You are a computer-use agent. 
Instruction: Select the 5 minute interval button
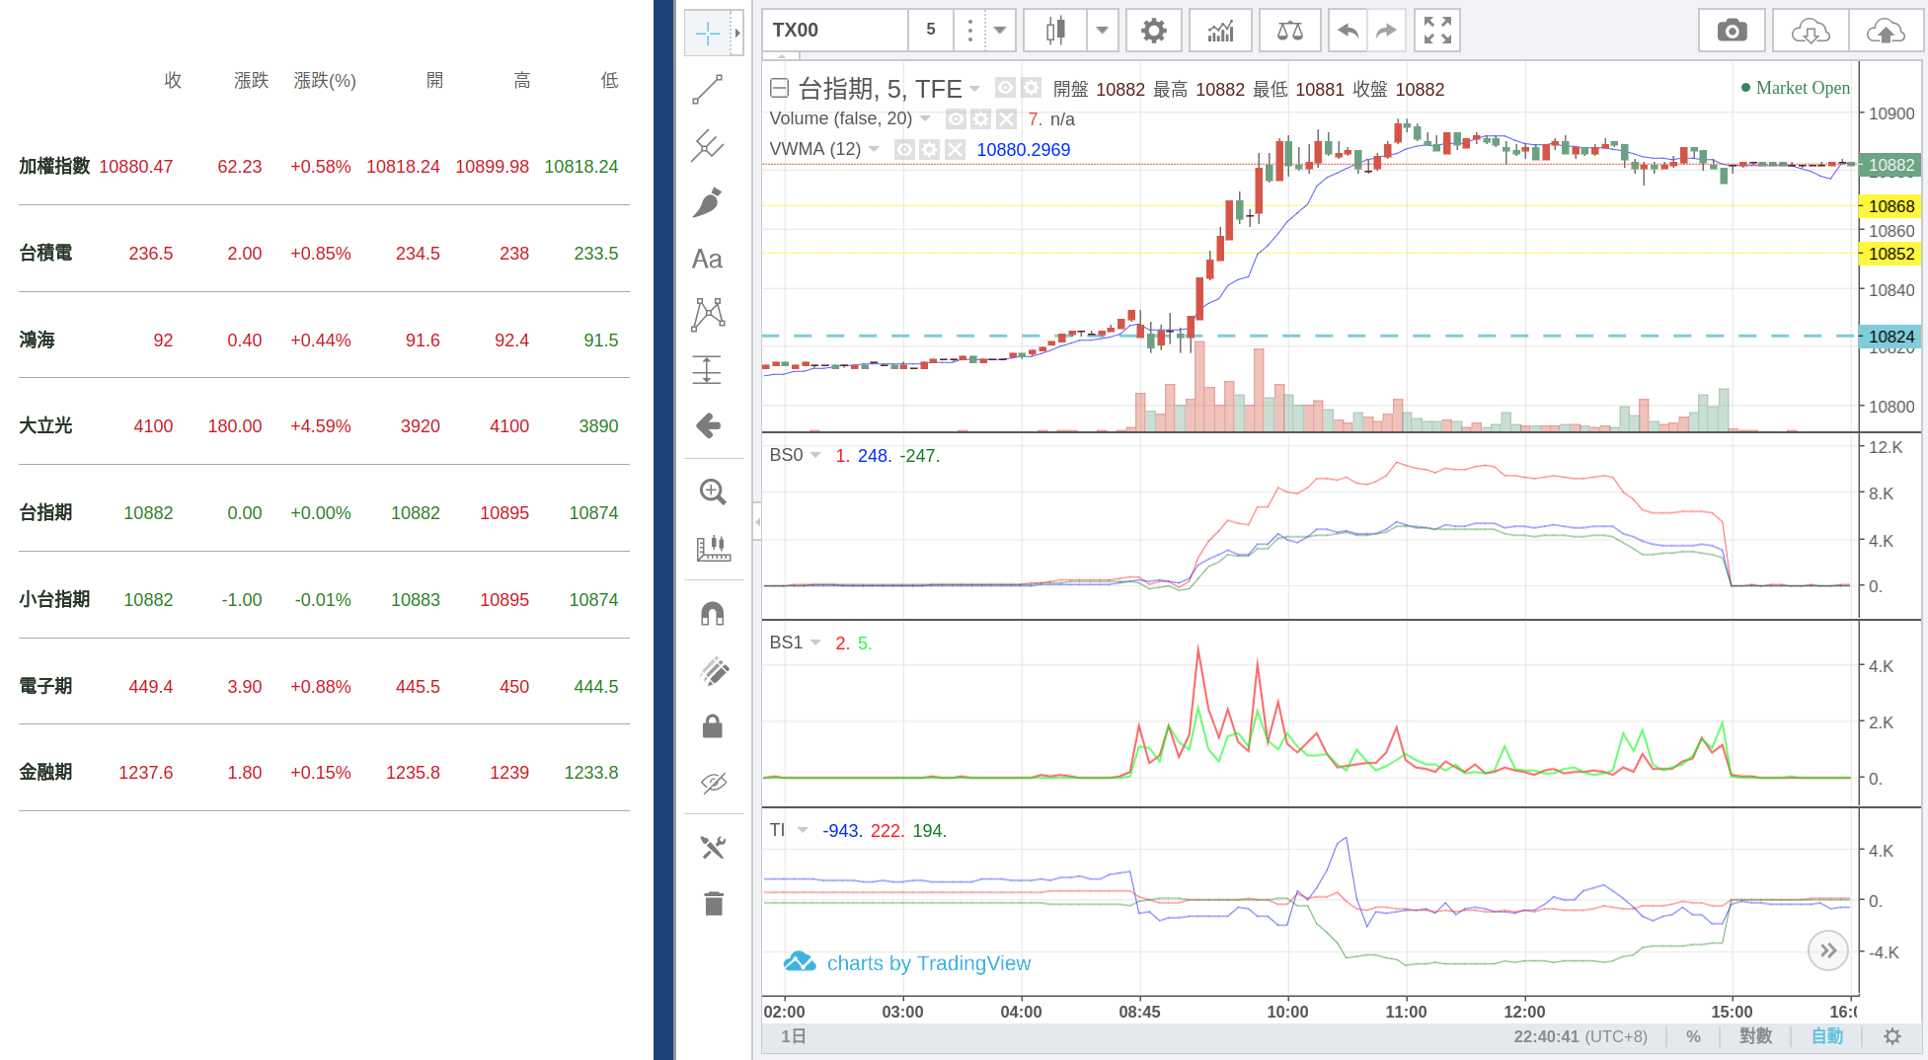point(931,31)
